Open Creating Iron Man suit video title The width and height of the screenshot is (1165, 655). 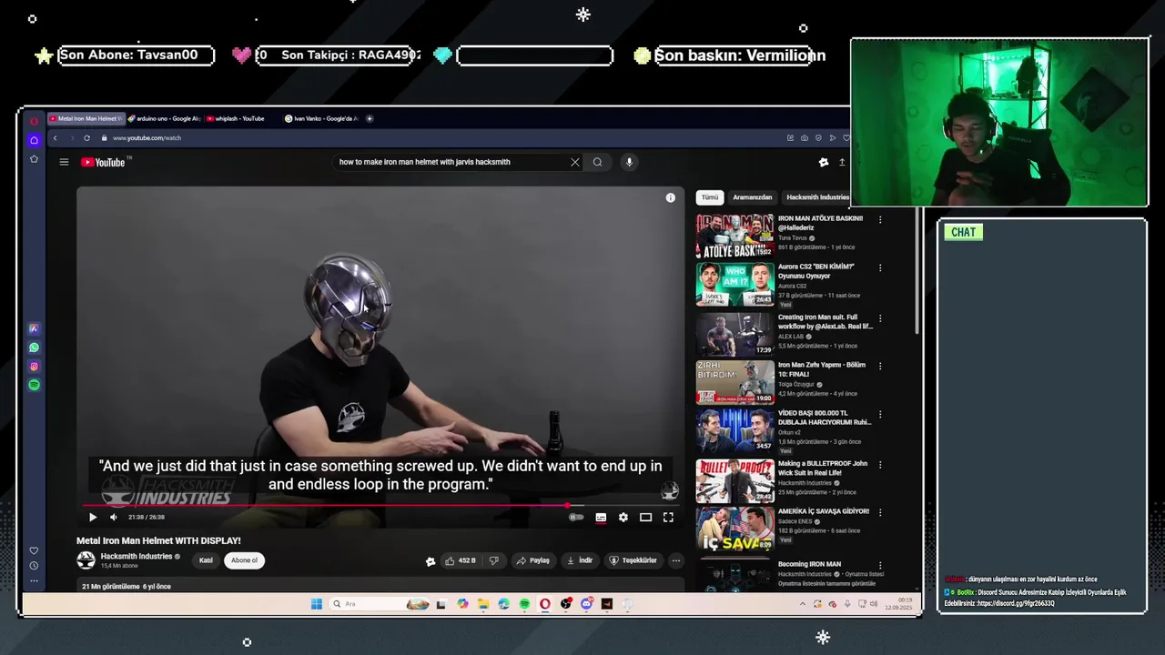(x=825, y=321)
